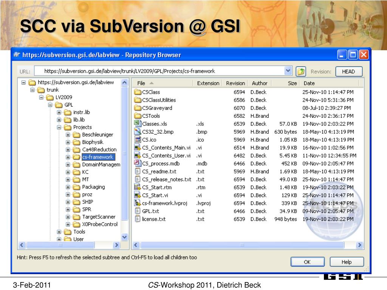This screenshot has width=387, height=290.
Task: Select the X0ProbeControl folder in tree
Action: point(100,224)
